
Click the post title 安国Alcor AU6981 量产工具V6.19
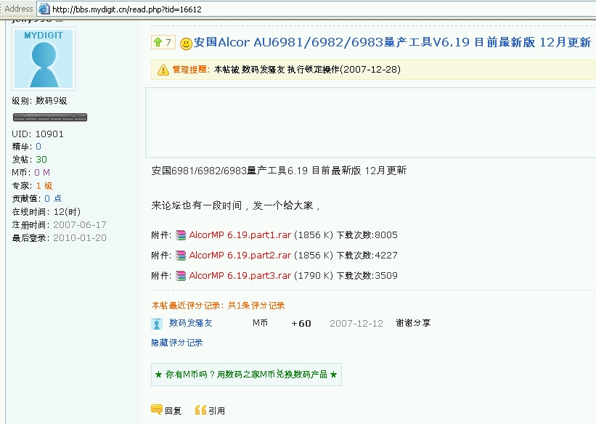coord(392,42)
